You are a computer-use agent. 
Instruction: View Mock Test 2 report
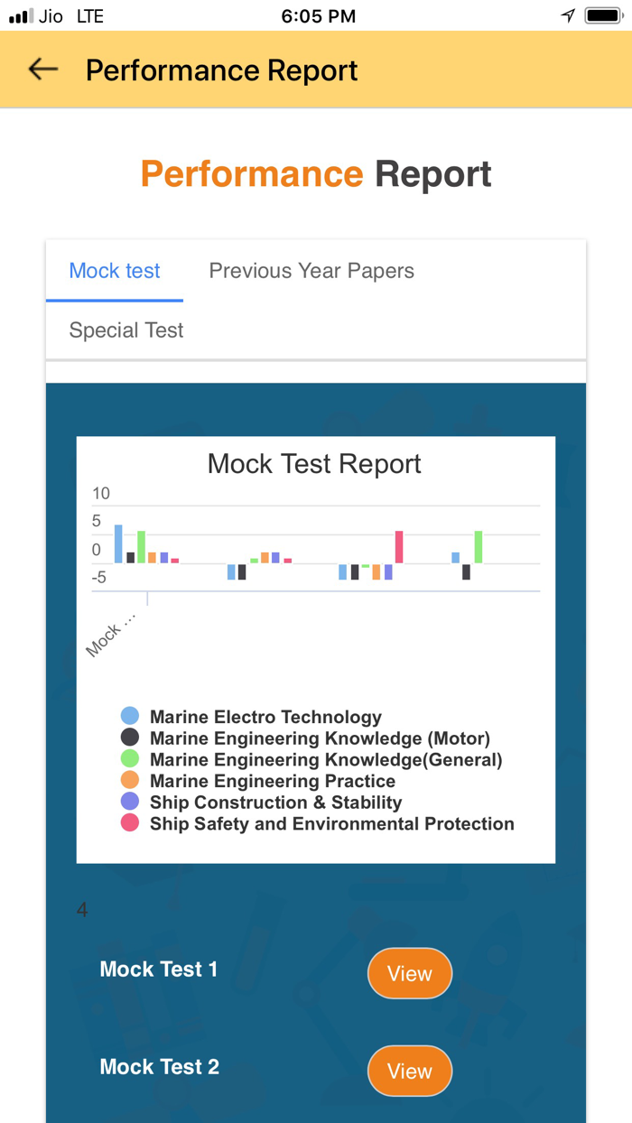click(409, 1071)
